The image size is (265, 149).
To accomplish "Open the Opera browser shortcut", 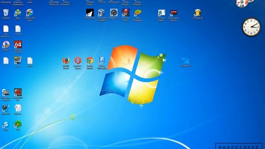I will (x=78, y=61).
